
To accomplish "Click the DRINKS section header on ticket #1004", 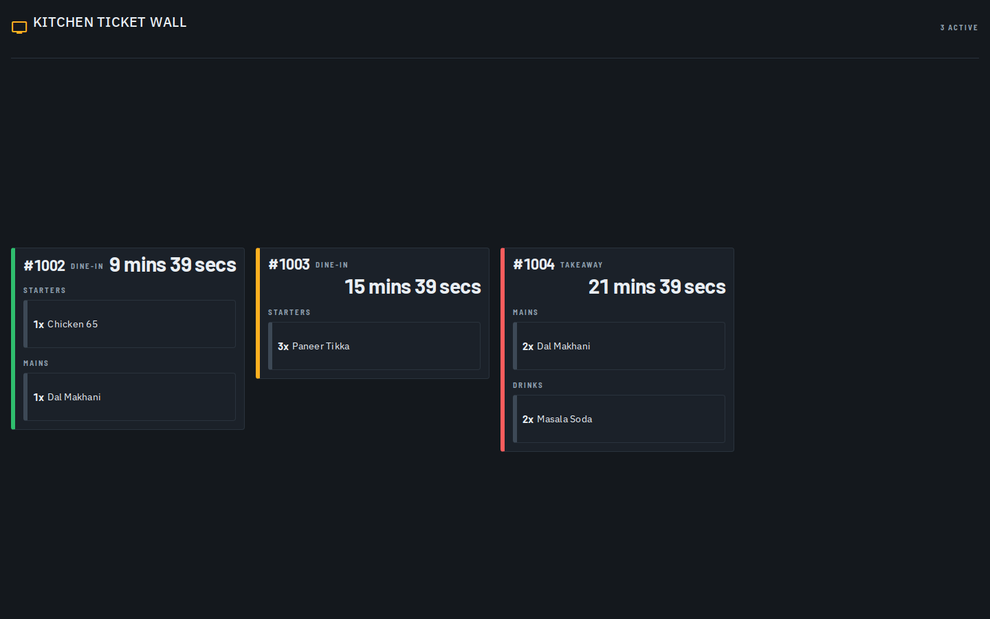I will coord(528,385).
